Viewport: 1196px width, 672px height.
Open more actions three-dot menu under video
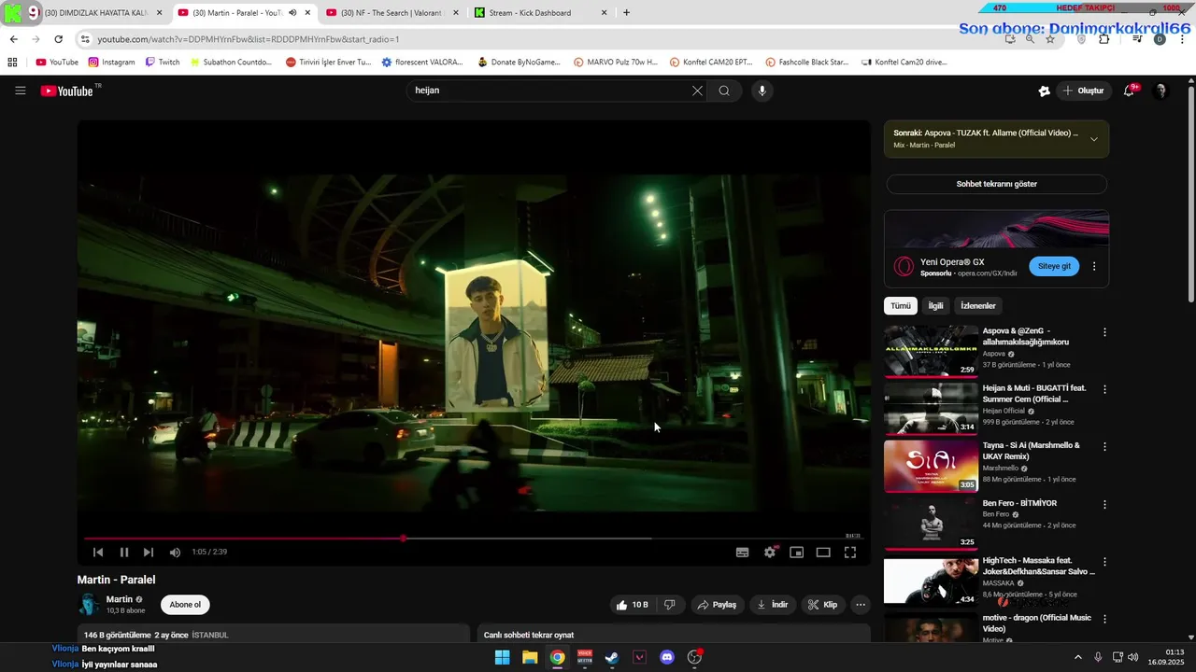[x=861, y=605]
